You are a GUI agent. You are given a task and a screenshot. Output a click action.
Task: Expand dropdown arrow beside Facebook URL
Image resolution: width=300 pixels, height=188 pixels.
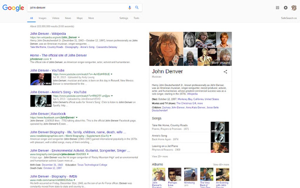[x=77, y=118]
